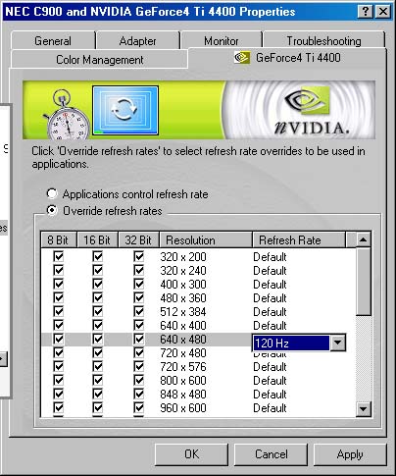The image size is (396, 476).
Task: Click Default refresh rate for 960 x 600
Action: pyautogui.click(x=270, y=408)
